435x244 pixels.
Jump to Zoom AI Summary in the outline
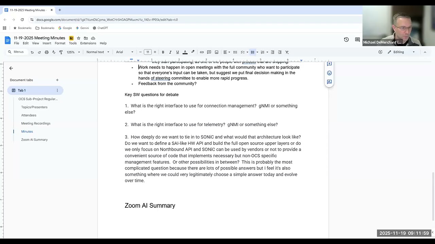coord(34,140)
